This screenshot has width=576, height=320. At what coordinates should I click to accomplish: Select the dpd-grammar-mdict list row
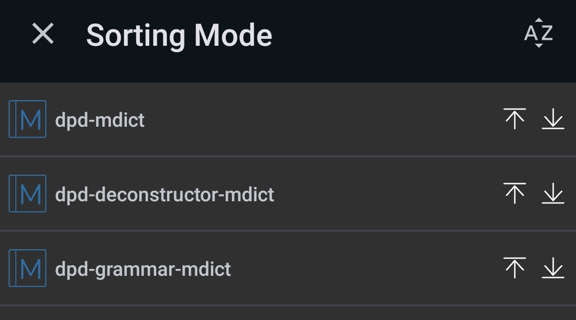213,269
